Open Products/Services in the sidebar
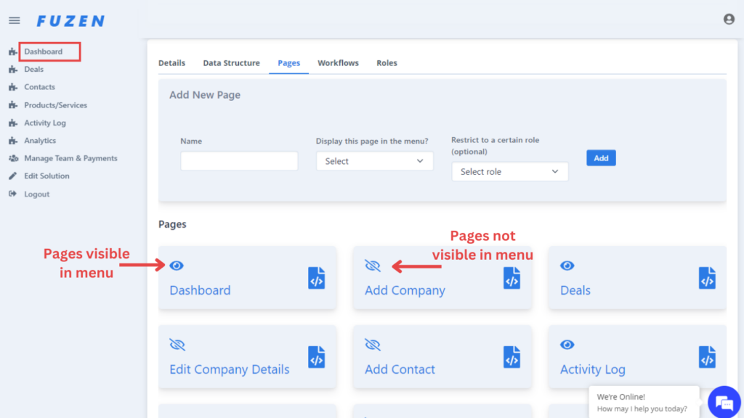744x418 pixels. tap(55, 105)
